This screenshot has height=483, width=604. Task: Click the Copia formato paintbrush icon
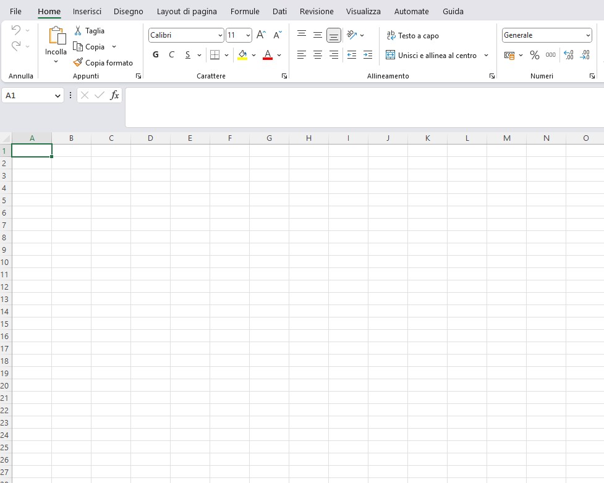[78, 62]
